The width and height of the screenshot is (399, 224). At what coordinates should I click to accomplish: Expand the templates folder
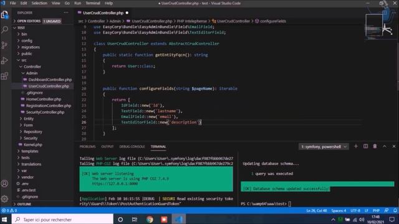click(x=30, y=151)
